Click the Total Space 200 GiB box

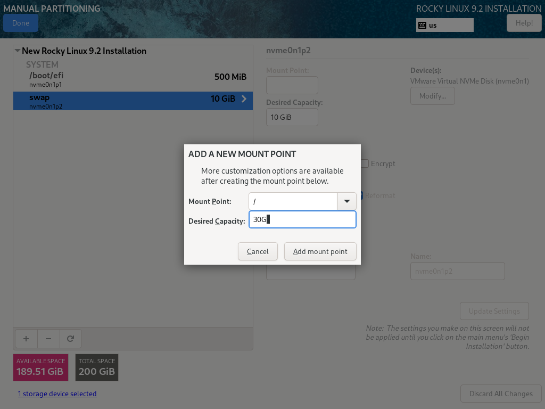pos(97,367)
